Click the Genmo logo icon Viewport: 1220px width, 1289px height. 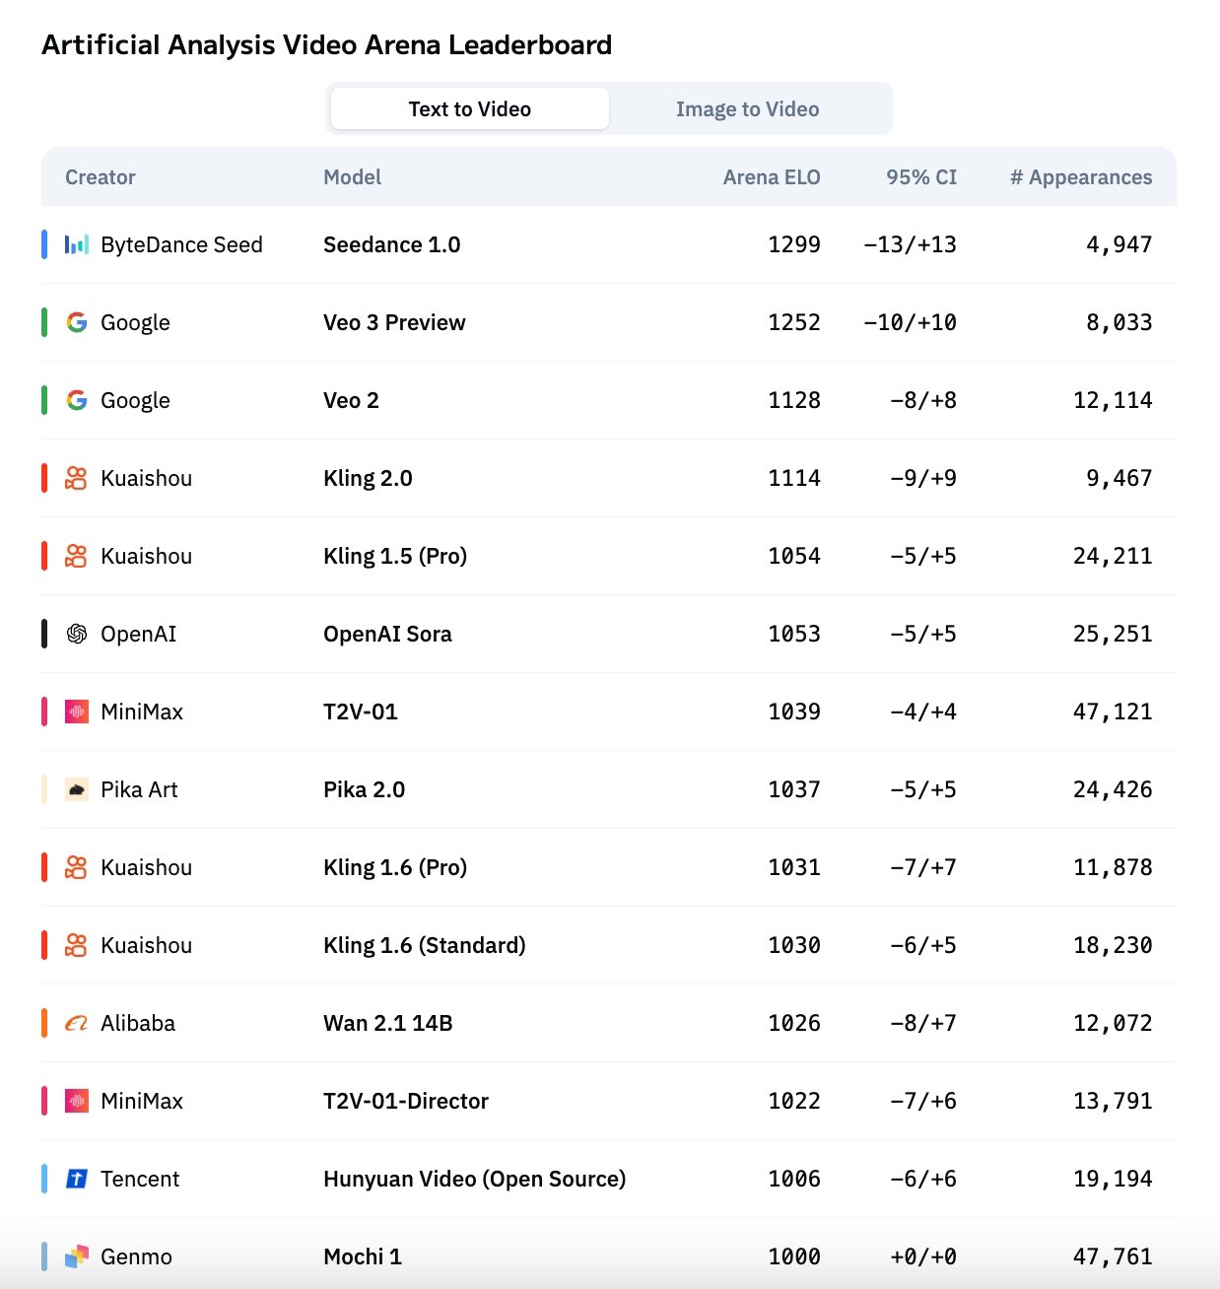(x=77, y=1256)
